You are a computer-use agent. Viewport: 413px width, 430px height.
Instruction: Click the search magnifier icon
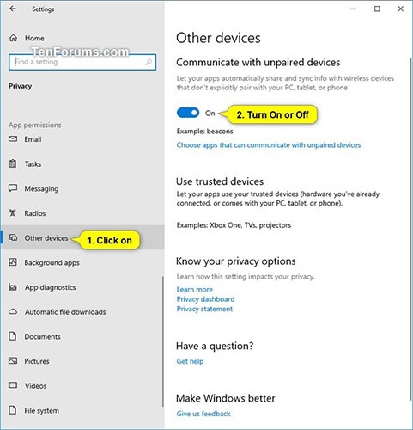(x=149, y=62)
